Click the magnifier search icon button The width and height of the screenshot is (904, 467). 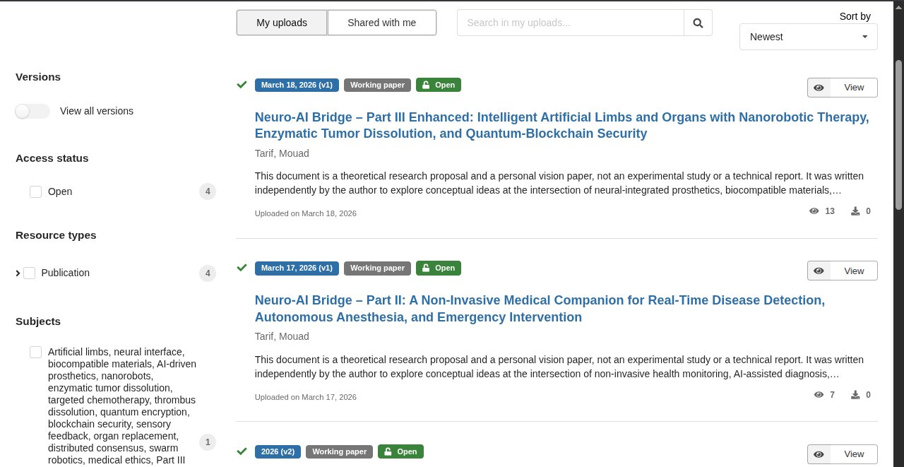coord(698,23)
